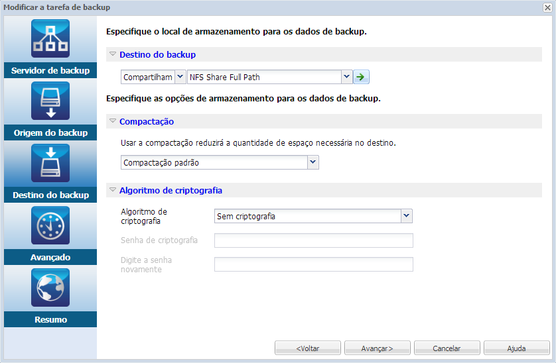556x363 pixels.
Task: Collapse the Destino do backup section
Action: [x=113, y=54]
